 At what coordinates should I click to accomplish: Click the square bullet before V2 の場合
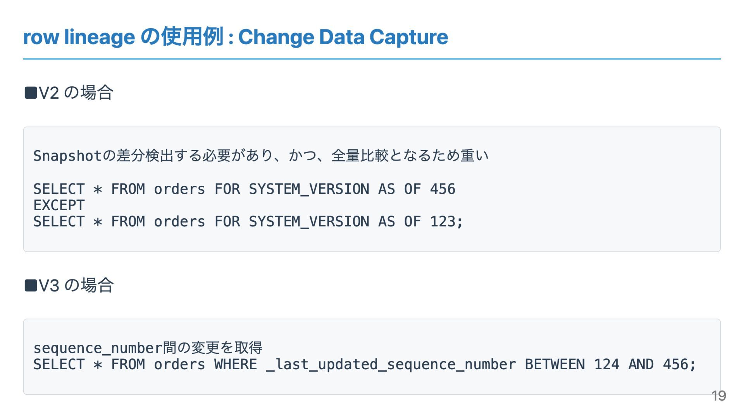[x=30, y=93]
